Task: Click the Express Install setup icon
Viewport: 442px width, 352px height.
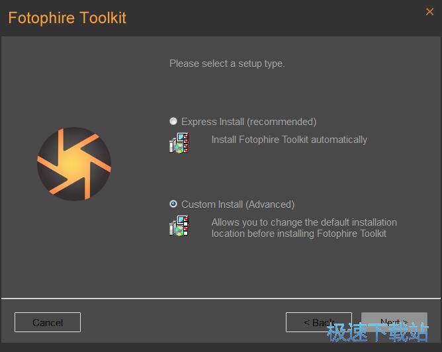Action: pyautogui.click(x=179, y=143)
